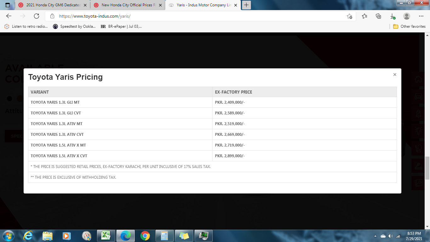Launch Internet Explorer from taskbar
Viewport: 430px width, 242px height.
(x=28, y=236)
